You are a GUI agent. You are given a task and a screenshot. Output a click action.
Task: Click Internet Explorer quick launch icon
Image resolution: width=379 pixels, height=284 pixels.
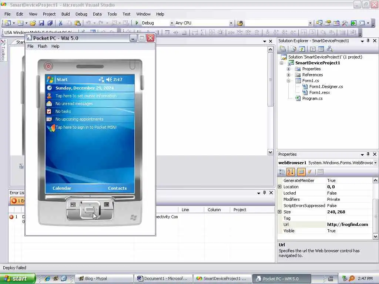coord(47,278)
